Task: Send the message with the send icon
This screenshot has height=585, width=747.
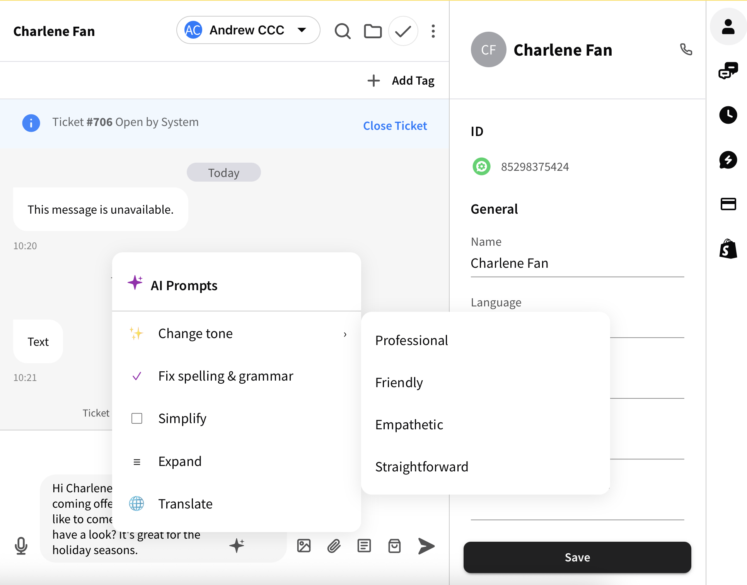Action: [426, 546]
